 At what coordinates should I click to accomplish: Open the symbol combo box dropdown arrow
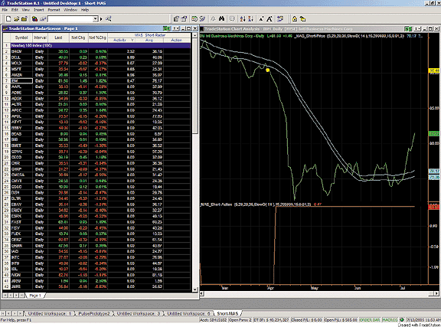coord(96,19)
